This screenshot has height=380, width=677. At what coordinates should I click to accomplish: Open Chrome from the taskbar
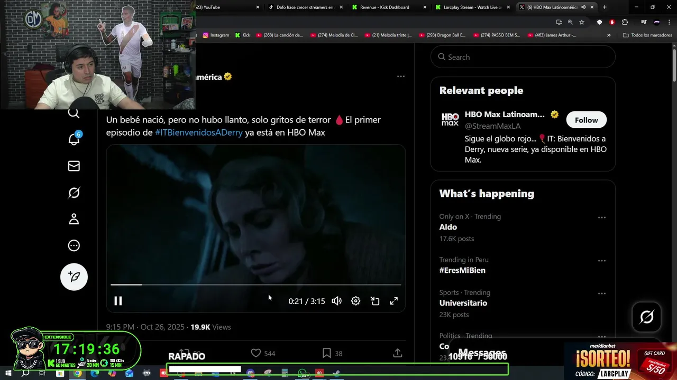pos(78,373)
